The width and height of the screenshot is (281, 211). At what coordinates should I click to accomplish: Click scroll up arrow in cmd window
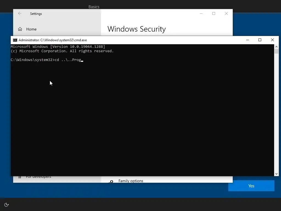[x=276, y=47]
